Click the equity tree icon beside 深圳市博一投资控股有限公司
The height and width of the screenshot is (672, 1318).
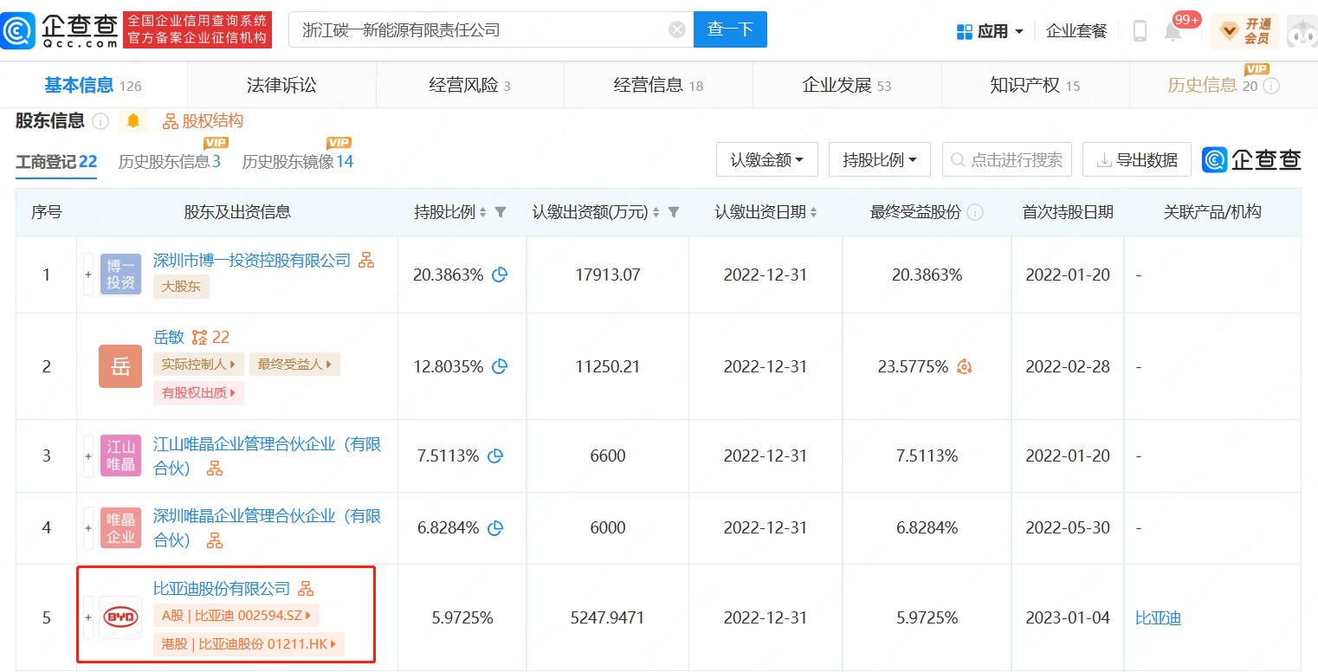click(x=366, y=261)
